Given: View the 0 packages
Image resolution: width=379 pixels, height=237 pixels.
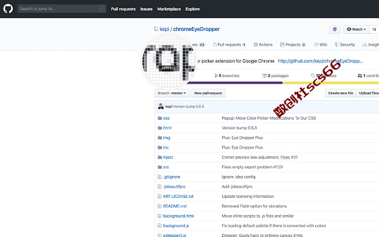Looking at the screenshot, I should coord(275,76).
